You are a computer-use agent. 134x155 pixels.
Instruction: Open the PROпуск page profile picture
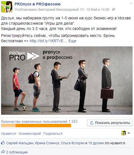coord(7,7)
